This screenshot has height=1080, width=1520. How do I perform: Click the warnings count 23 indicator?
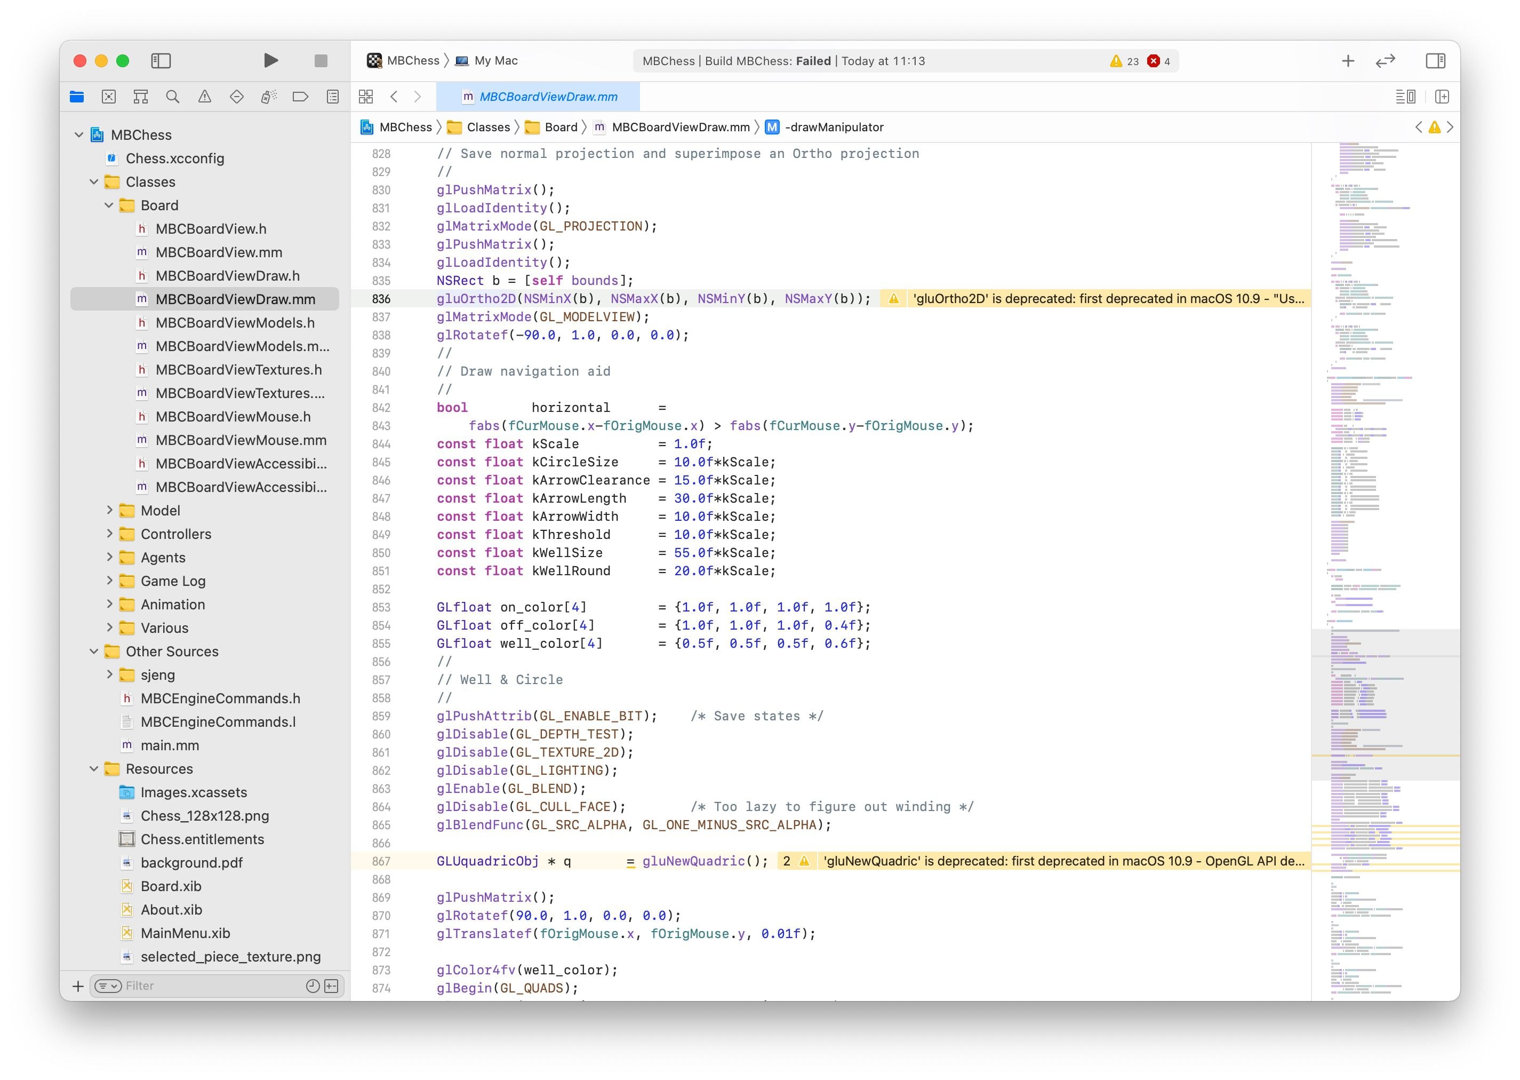(x=1125, y=61)
